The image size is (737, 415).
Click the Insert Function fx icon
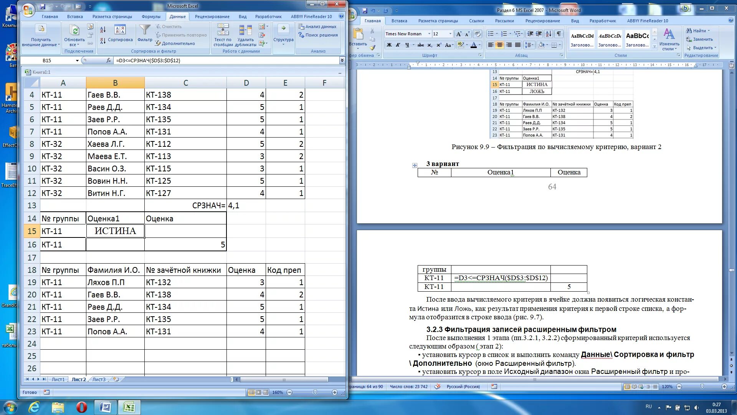[x=109, y=60]
